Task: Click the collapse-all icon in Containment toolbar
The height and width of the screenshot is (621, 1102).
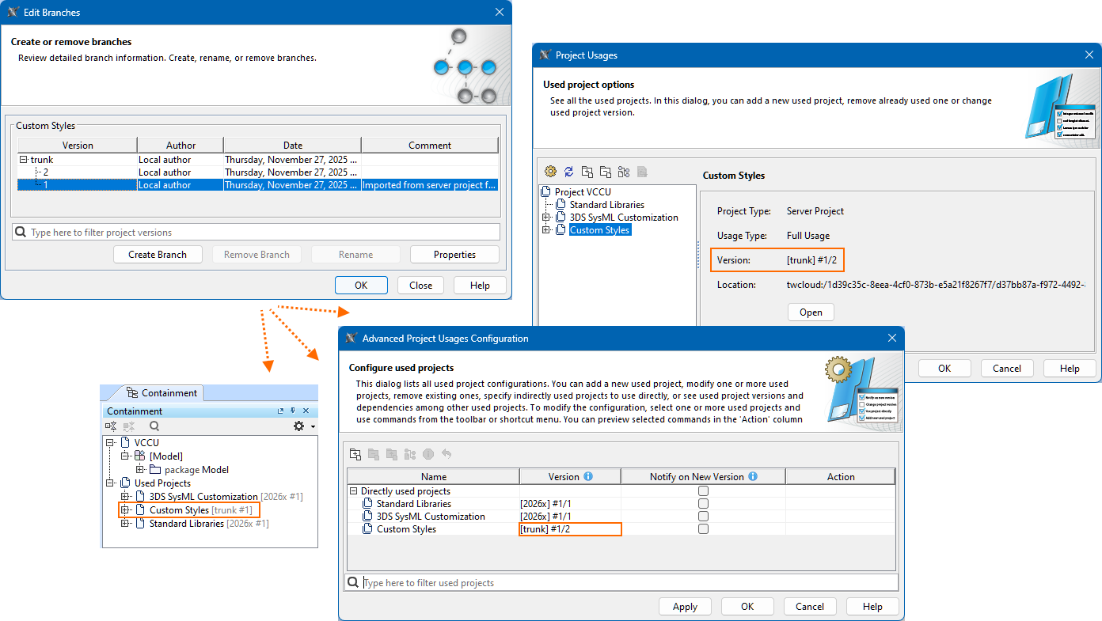Action: point(111,426)
